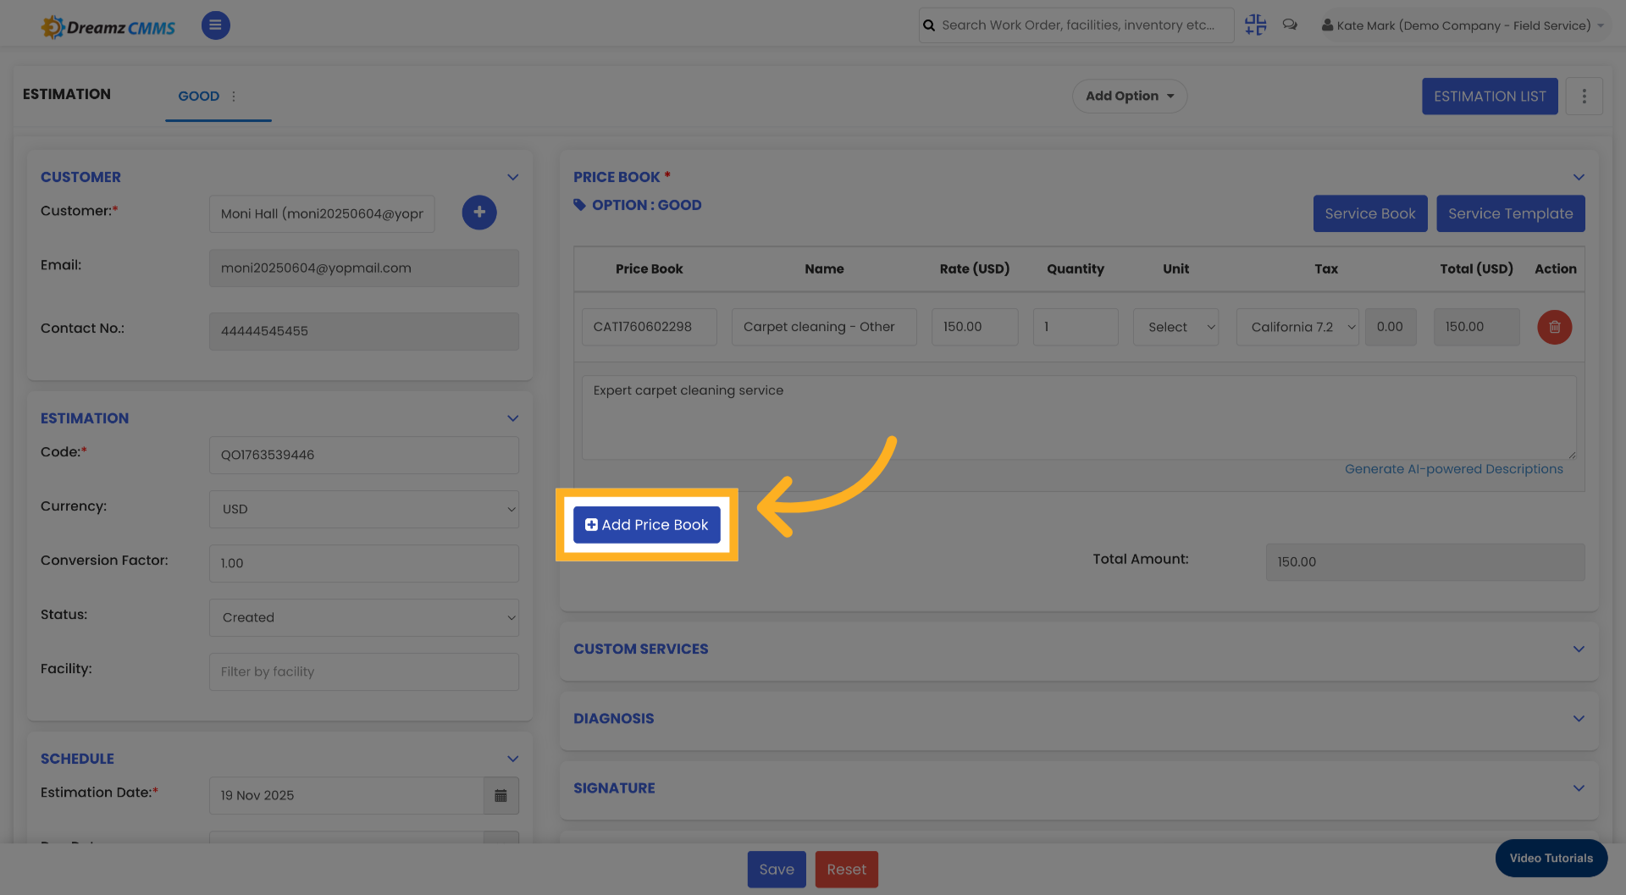Open Video Tutorials

point(1551,859)
